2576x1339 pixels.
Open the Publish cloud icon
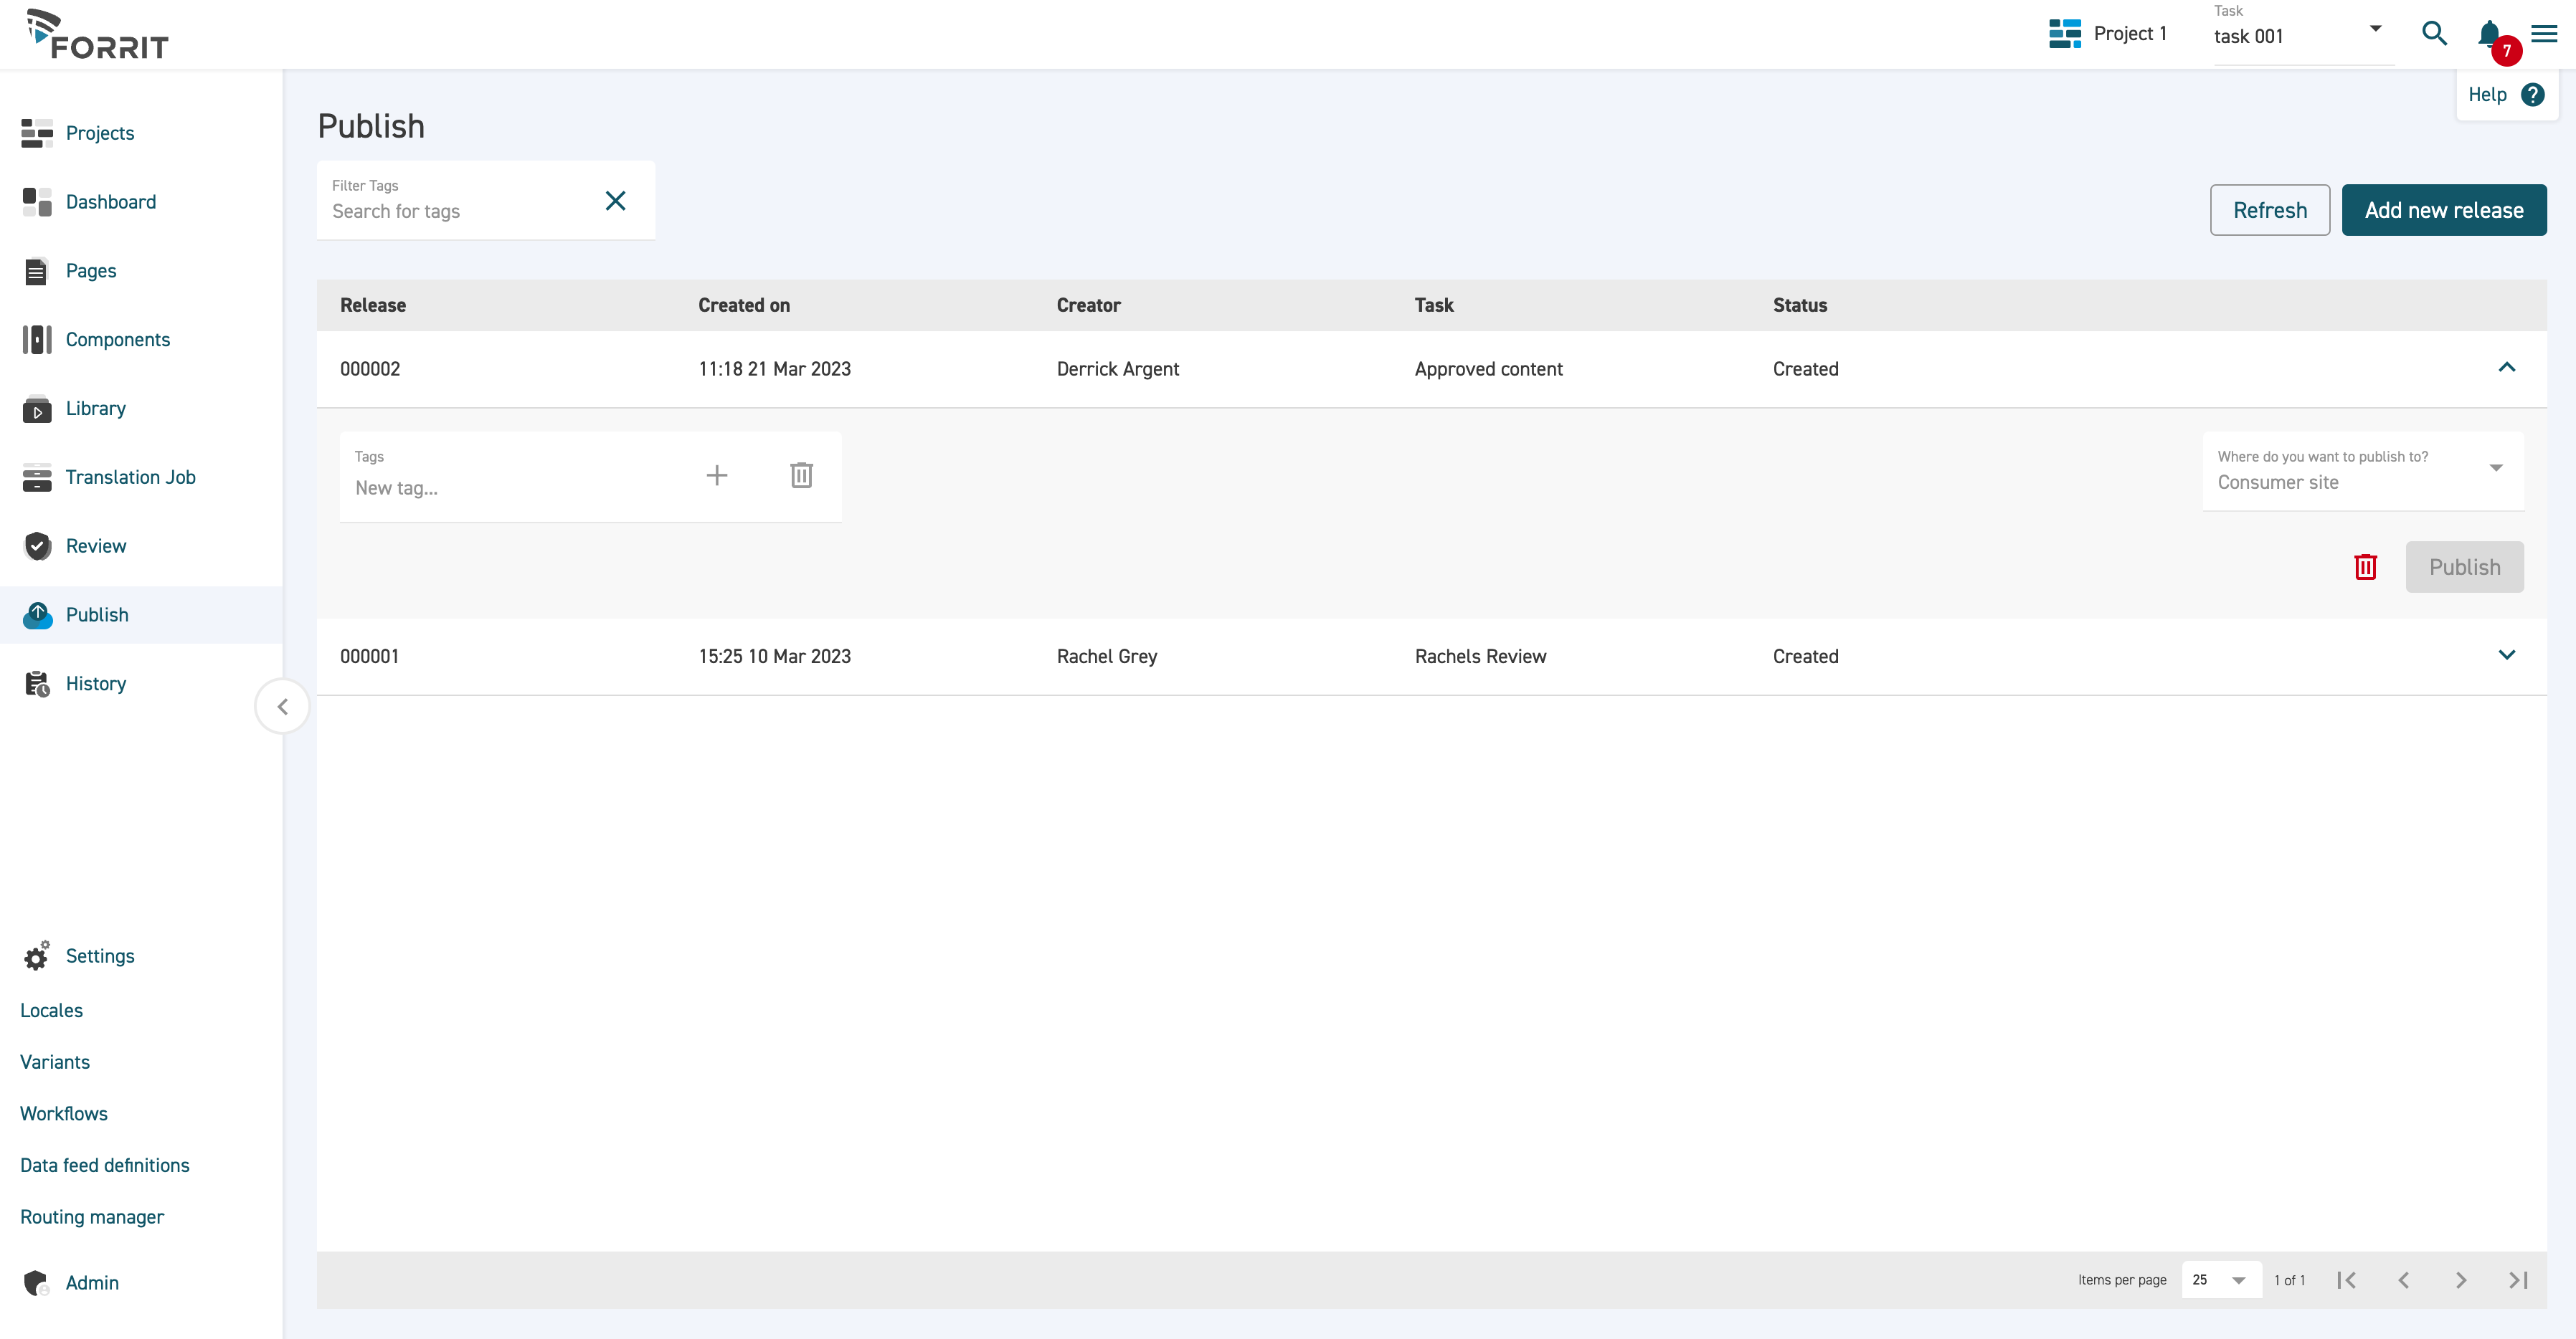38,616
